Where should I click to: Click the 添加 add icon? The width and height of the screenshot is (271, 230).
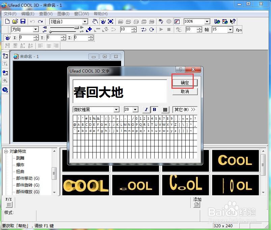coord(197,205)
